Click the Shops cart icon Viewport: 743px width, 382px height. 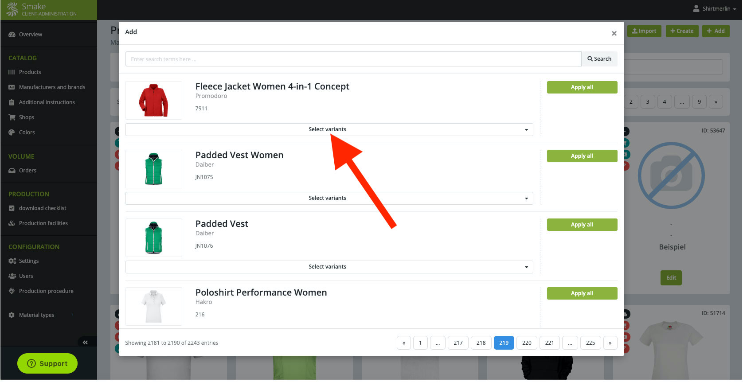click(x=12, y=117)
